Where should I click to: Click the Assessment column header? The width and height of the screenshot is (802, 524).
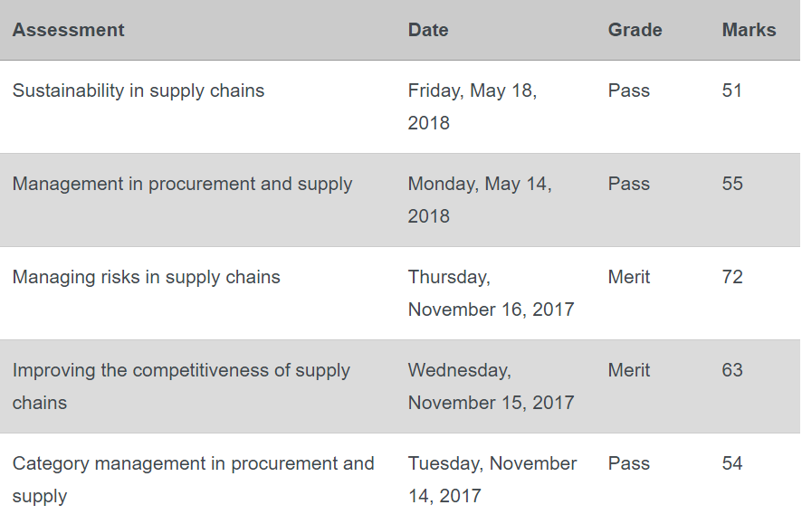(68, 30)
